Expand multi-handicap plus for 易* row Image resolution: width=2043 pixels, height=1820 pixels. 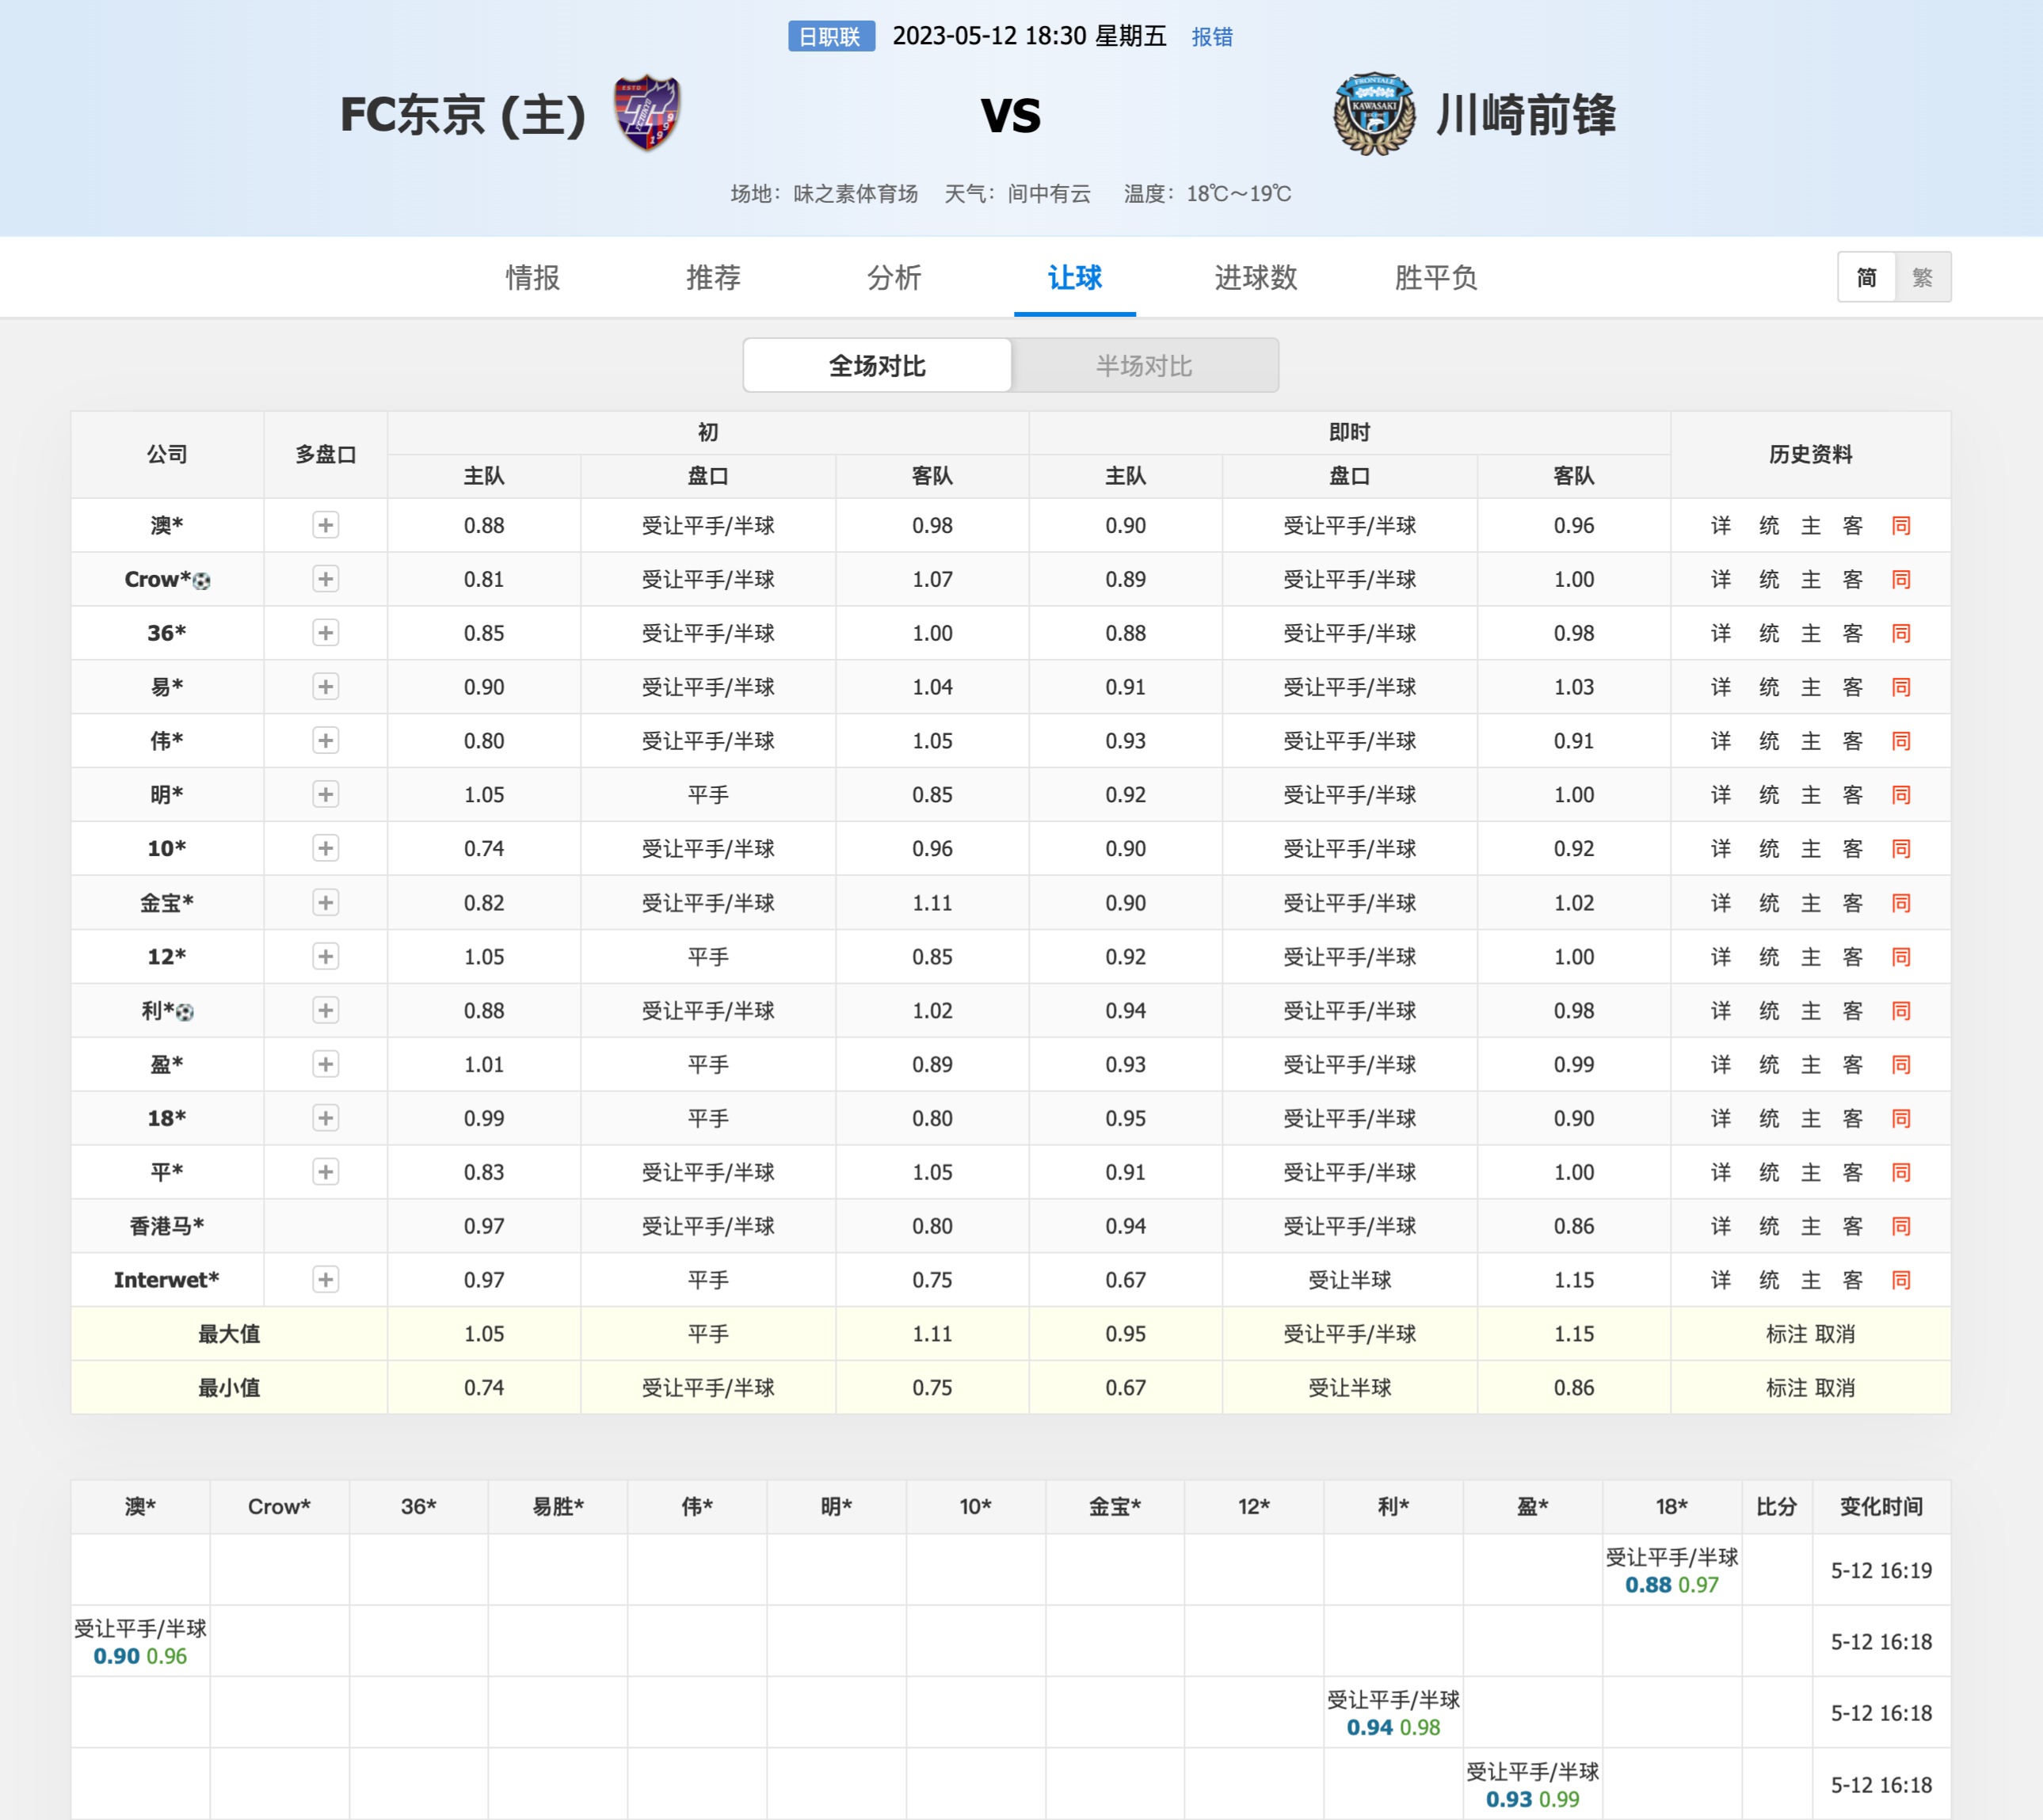pyautogui.click(x=325, y=687)
